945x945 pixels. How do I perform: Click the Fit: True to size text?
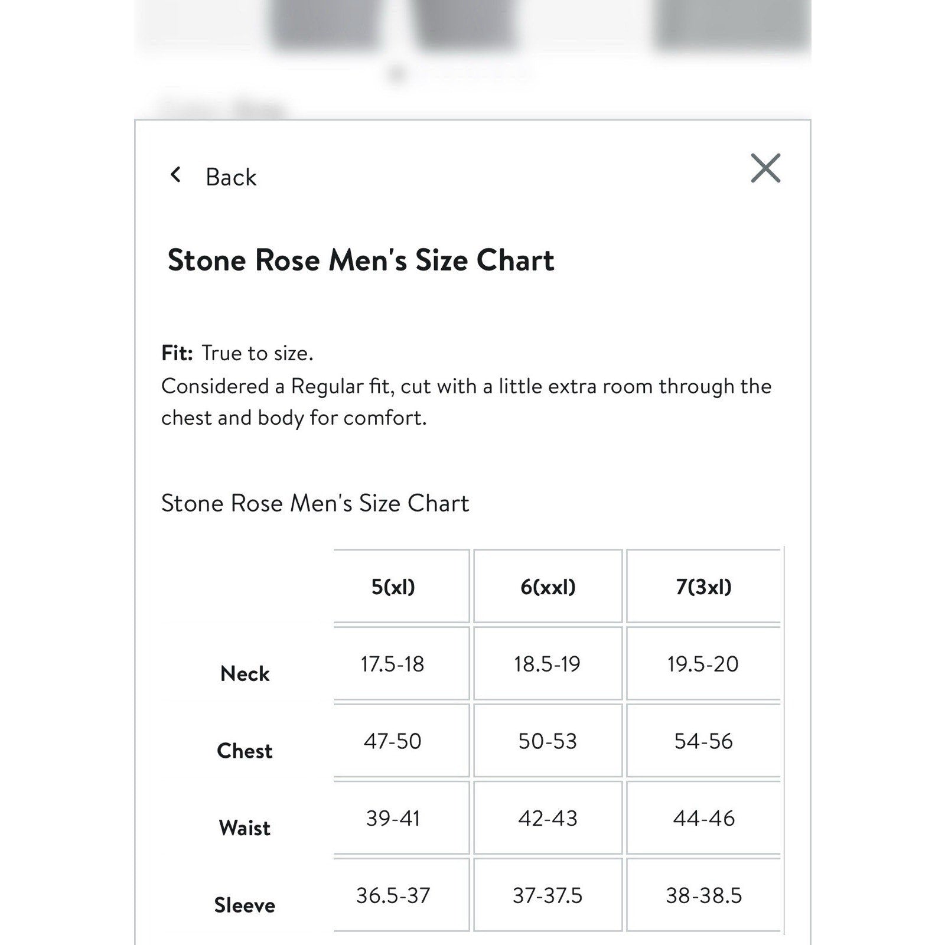pos(237,353)
